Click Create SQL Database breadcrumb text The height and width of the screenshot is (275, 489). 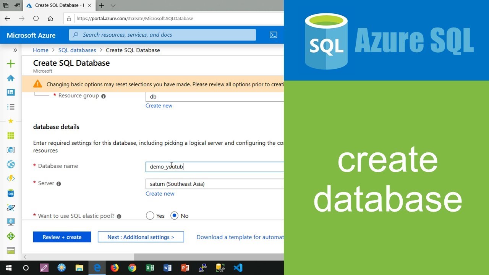pyautogui.click(x=133, y=50)
